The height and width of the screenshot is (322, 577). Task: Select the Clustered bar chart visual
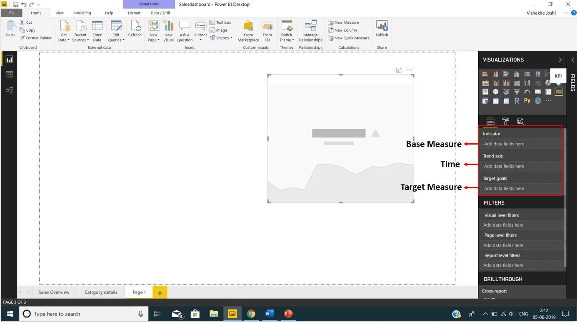pos(506,74)
